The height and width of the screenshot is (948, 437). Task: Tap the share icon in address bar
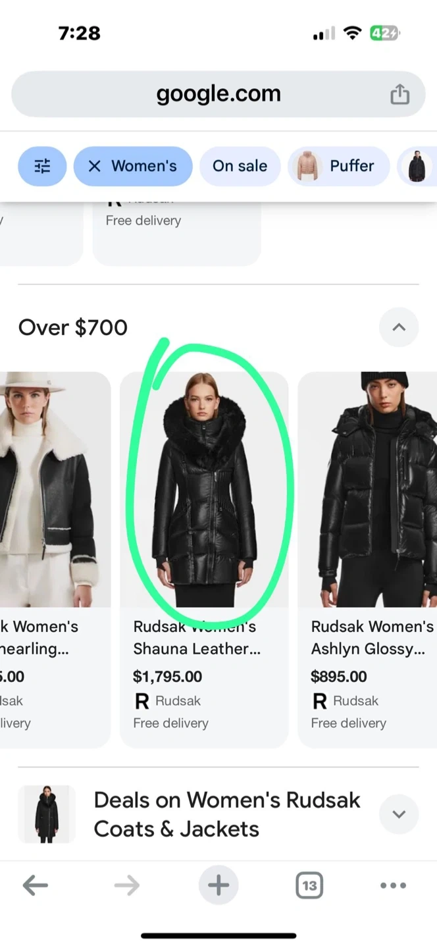tap(399, 95)
